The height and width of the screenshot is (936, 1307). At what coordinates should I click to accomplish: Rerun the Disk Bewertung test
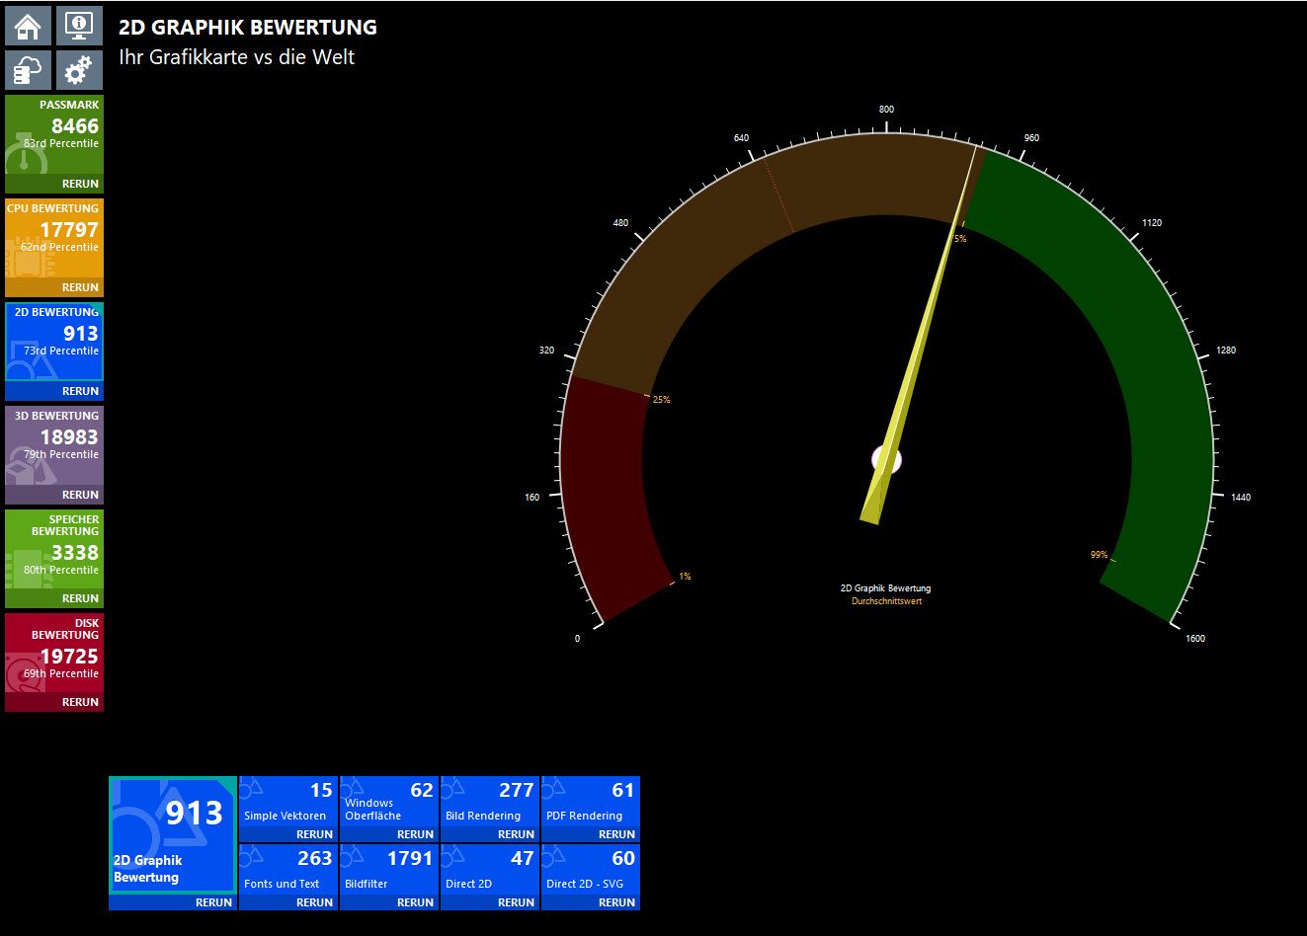pos(80,702)
